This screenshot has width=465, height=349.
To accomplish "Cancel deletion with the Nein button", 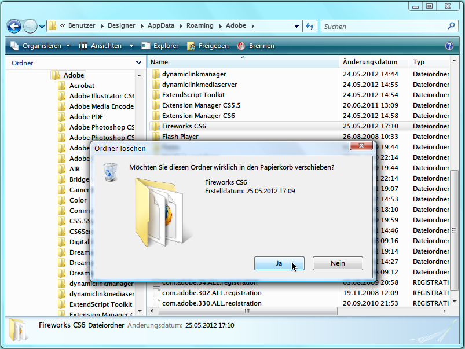I will pos(338,263).
